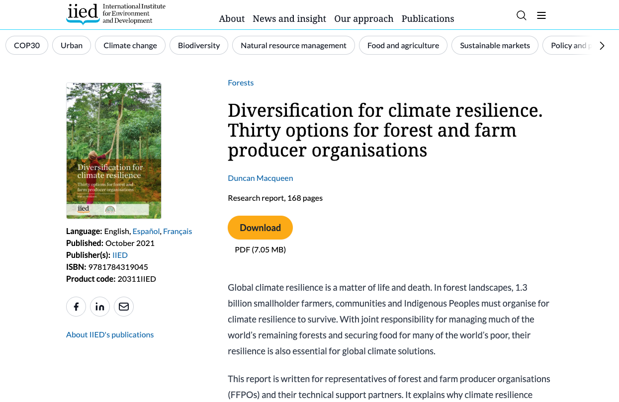Screen dimensions: 619x402
Task: Open the site search via magnifier icon
Action: click(x=521, y=15)
